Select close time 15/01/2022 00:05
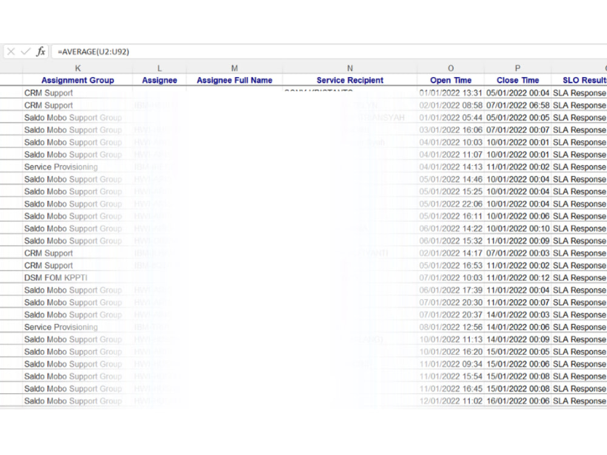The height and width of the screenshot is (455, 607). click(x=518, y=352)
